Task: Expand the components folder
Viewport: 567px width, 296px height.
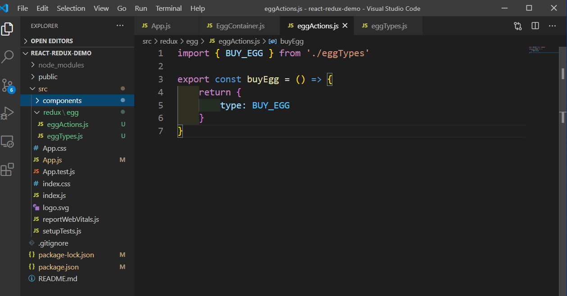Action: point(77,100)
